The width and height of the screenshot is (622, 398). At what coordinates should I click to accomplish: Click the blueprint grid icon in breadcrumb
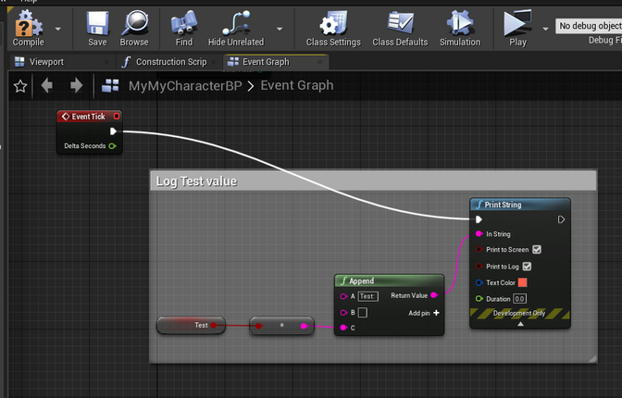[110, 85]
